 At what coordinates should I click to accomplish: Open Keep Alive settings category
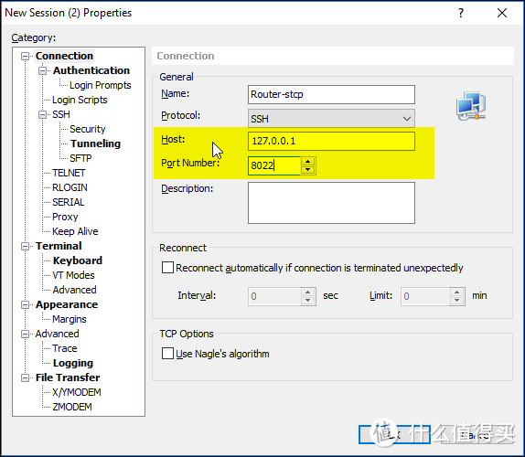[x=75, y=231]
